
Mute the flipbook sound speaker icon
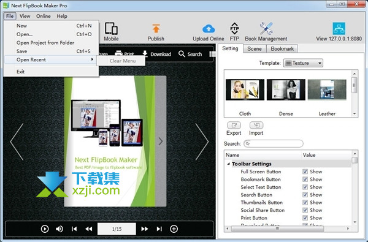[x=59, y=229]
